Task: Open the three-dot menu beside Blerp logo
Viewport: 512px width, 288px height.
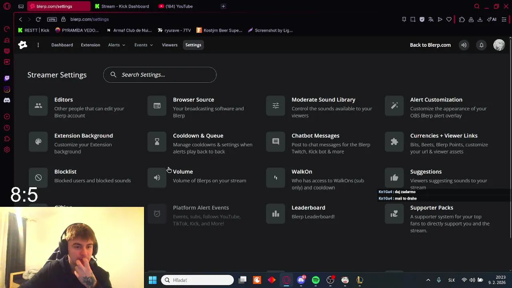Action: (38, 45)
